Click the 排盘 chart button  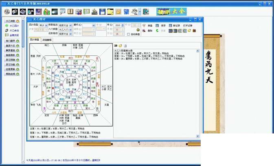(148, 26)
